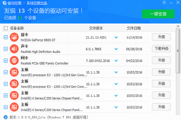Click the date 04/22/2016

[134, 61]
